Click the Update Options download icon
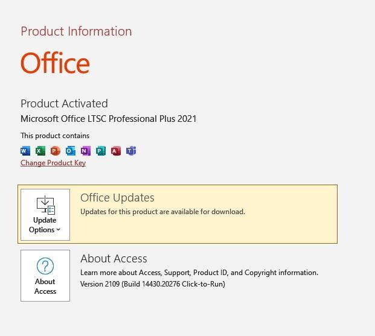 click(45, 204)
